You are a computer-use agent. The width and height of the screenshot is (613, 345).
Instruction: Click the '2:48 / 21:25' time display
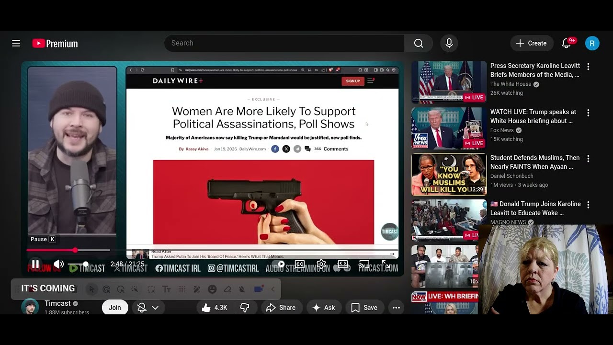[x=127, y=264]
